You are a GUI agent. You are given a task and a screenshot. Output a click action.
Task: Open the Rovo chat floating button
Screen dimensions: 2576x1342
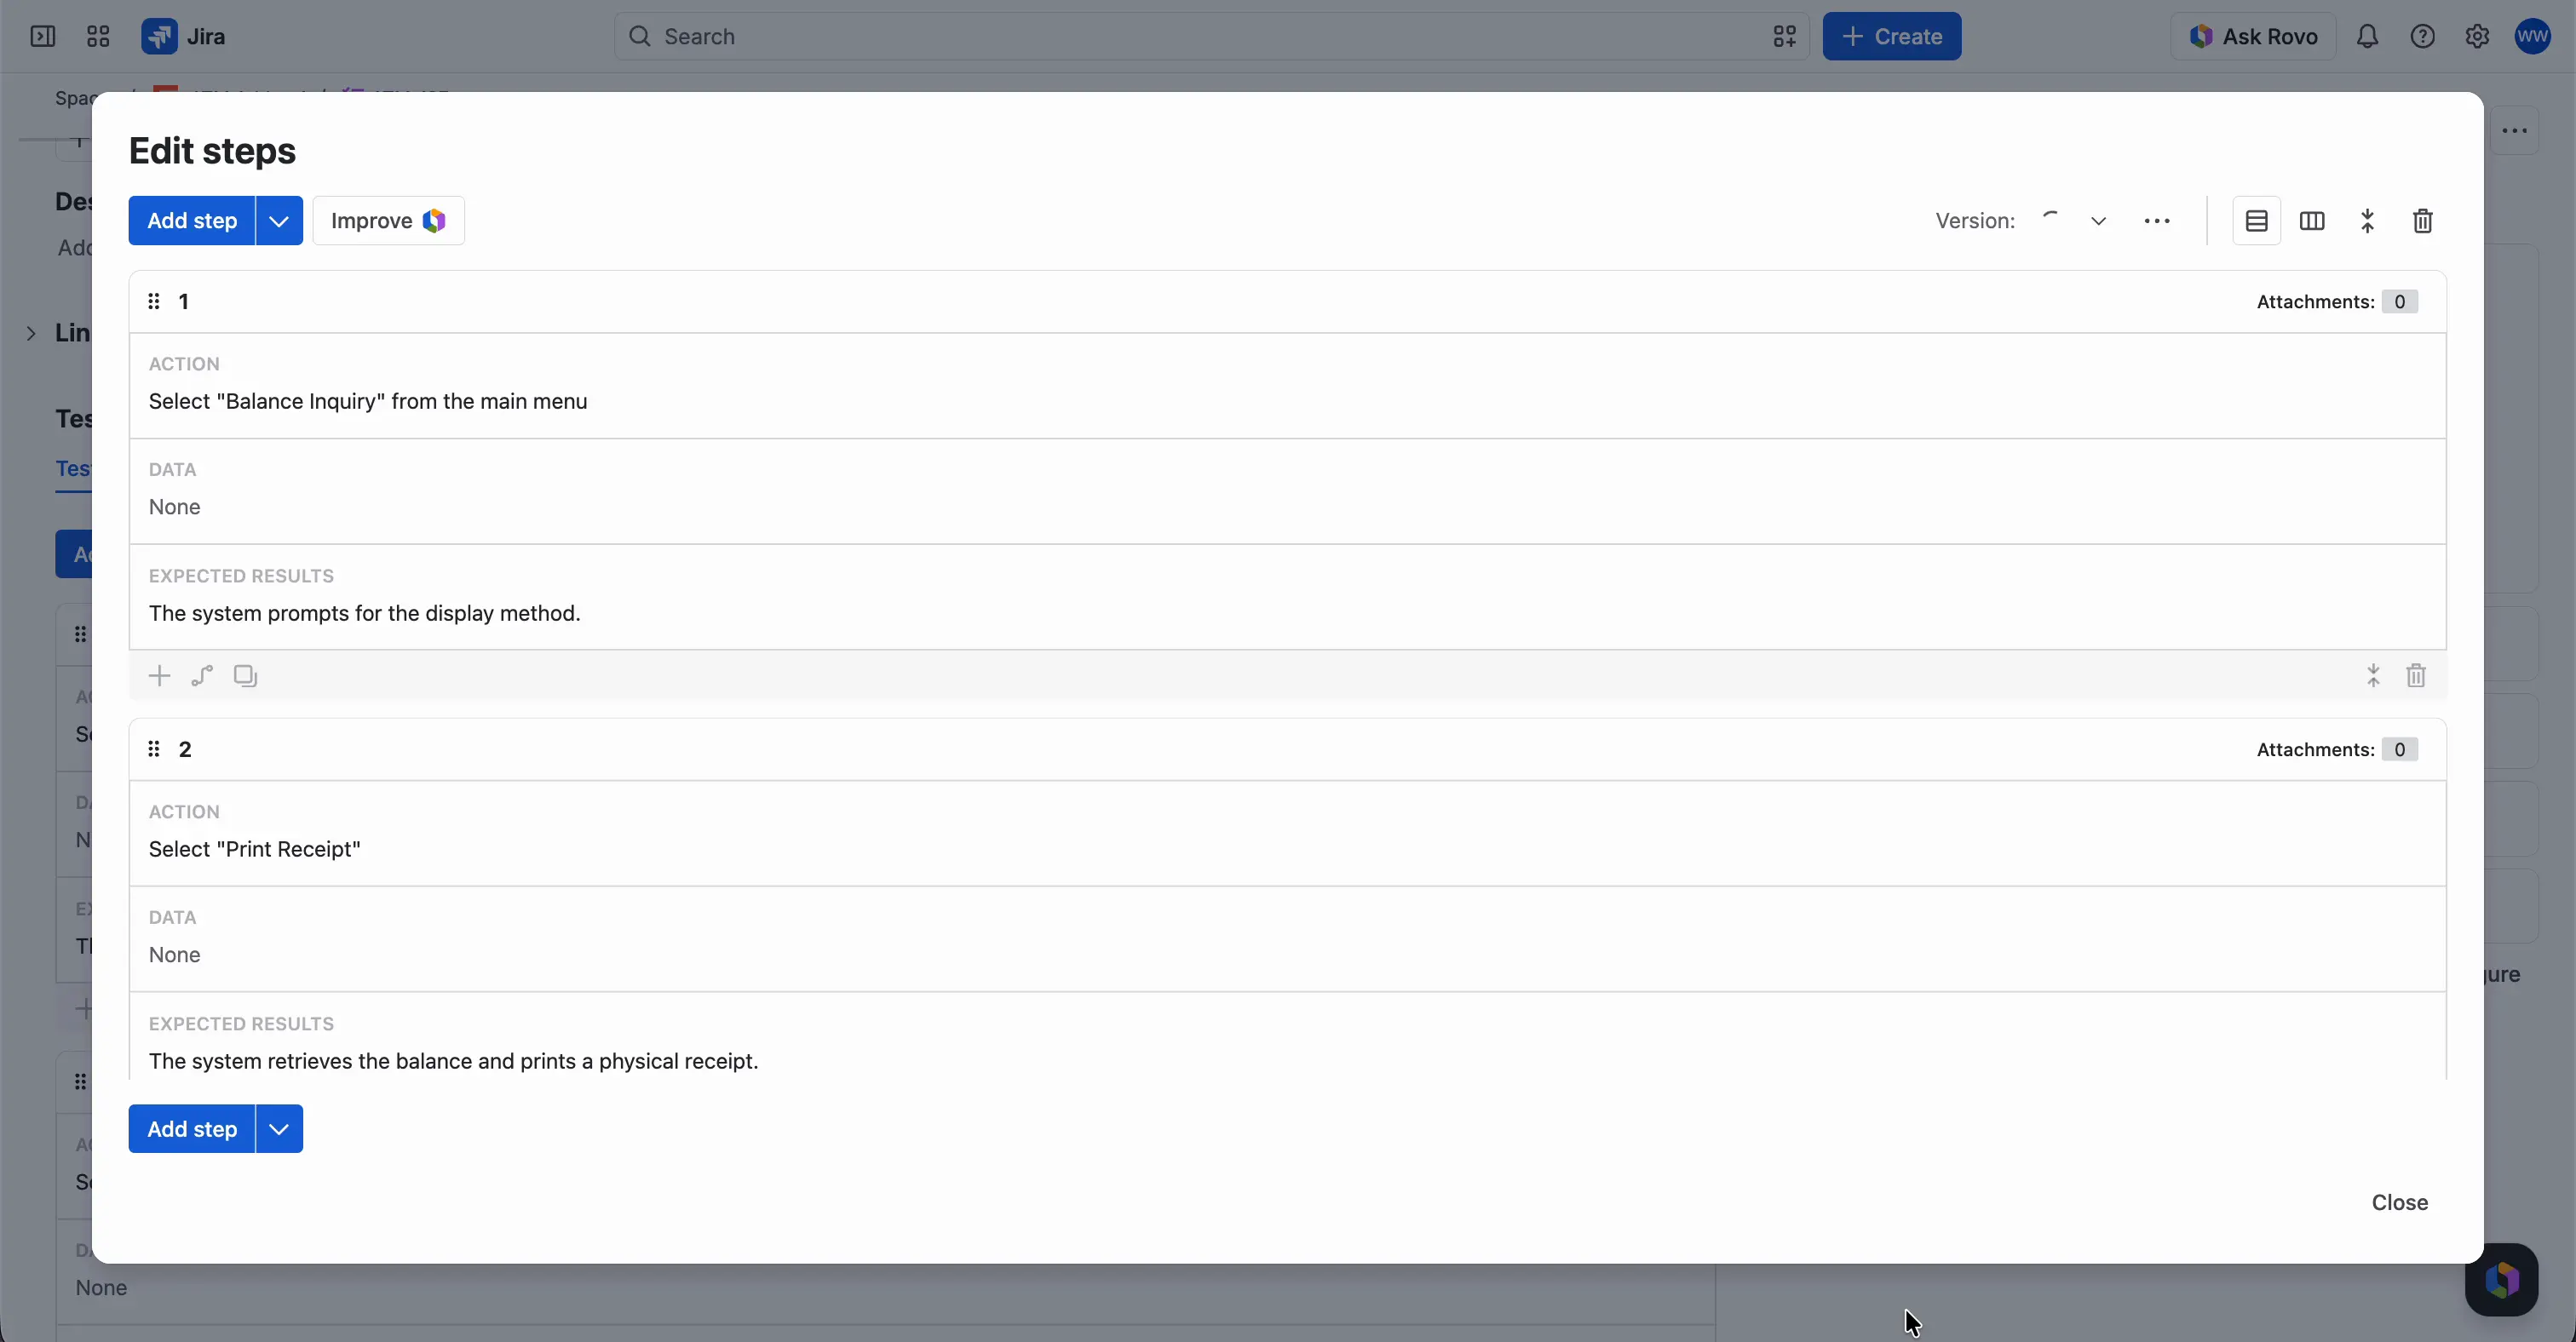(2502, 1280)
